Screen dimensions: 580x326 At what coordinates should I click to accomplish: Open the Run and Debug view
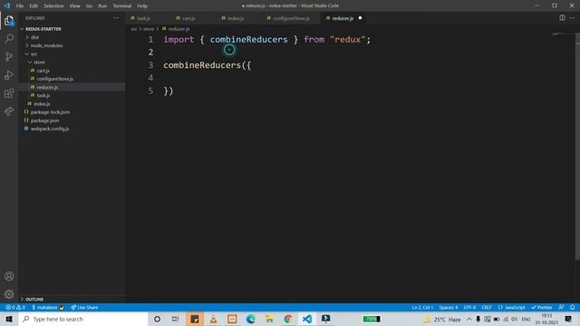pos(9,75)
